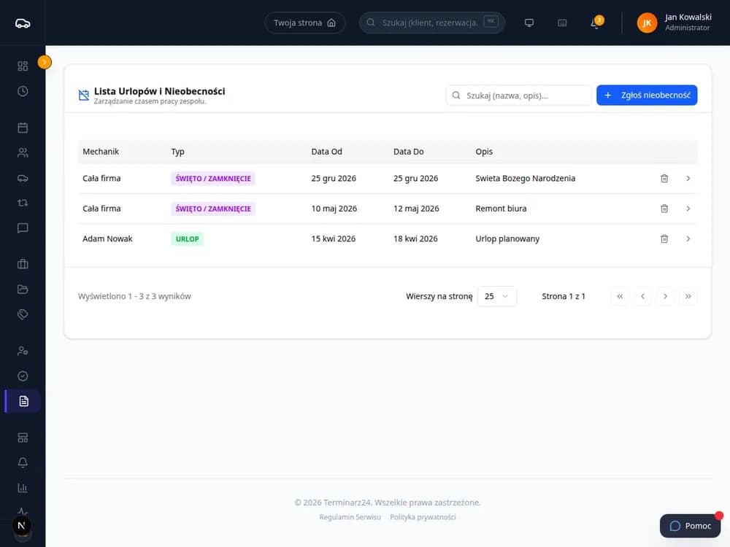The height and width of the screenshot is (547, 730).
Task: Expand the Swieta Bozego Narodzenia row chevron
Action: coord(688,179)
